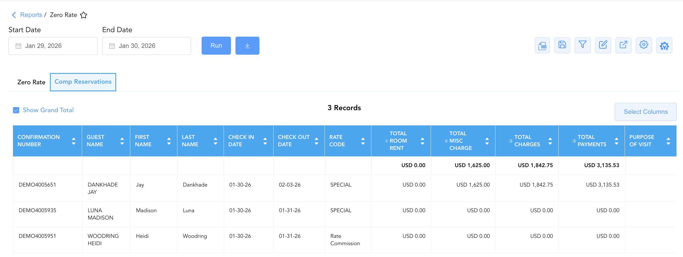Sort by Total Room Rent arrows

click(x=422, y=141)
